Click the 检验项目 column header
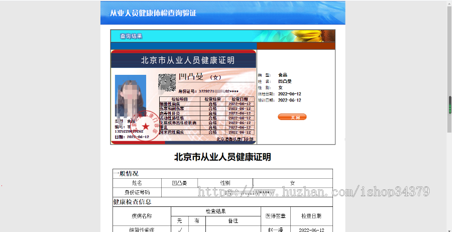The width and height of the screenshot is (452, 232). (x=180, y=99)
